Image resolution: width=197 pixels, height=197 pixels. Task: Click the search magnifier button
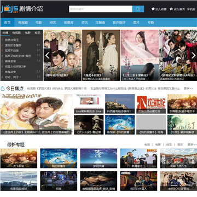tap(138, 9)
